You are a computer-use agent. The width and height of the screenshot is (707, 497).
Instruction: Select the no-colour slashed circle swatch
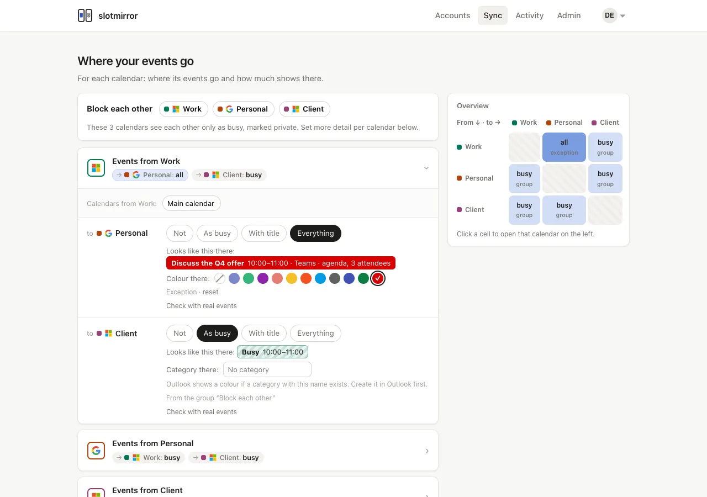pyautogui.click(x=220, y=278)
